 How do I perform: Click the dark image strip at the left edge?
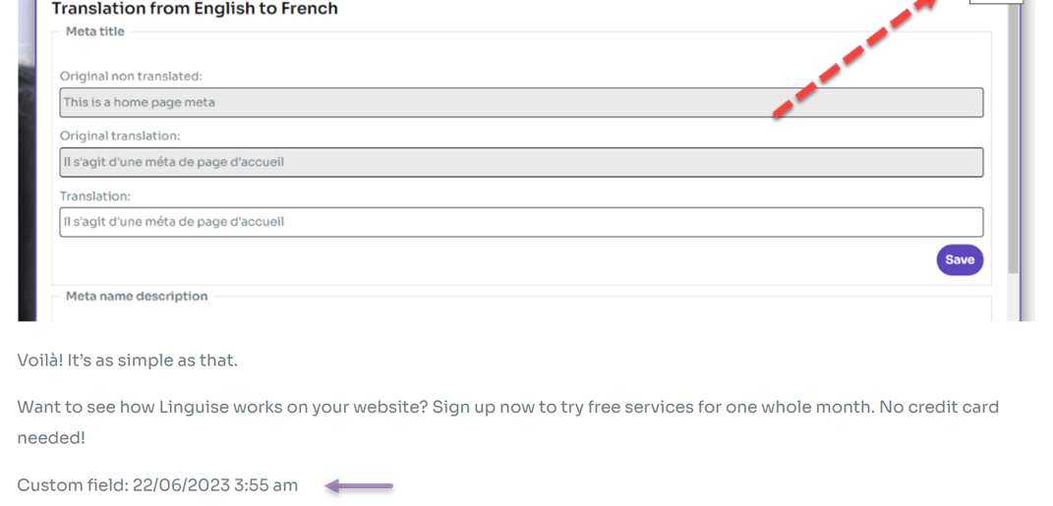(x=27, y=160)
